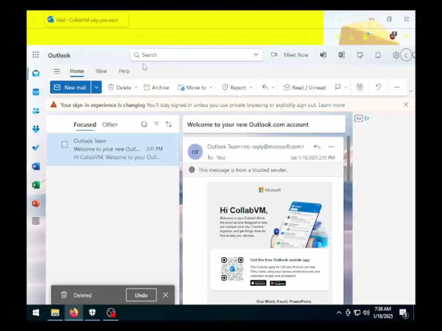
Task: Expand the Move to dropdown arrow
Action: [x=211, y=87]
